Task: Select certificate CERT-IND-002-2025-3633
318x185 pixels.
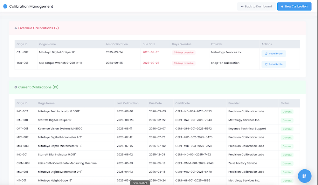Action: click(193, 111)
